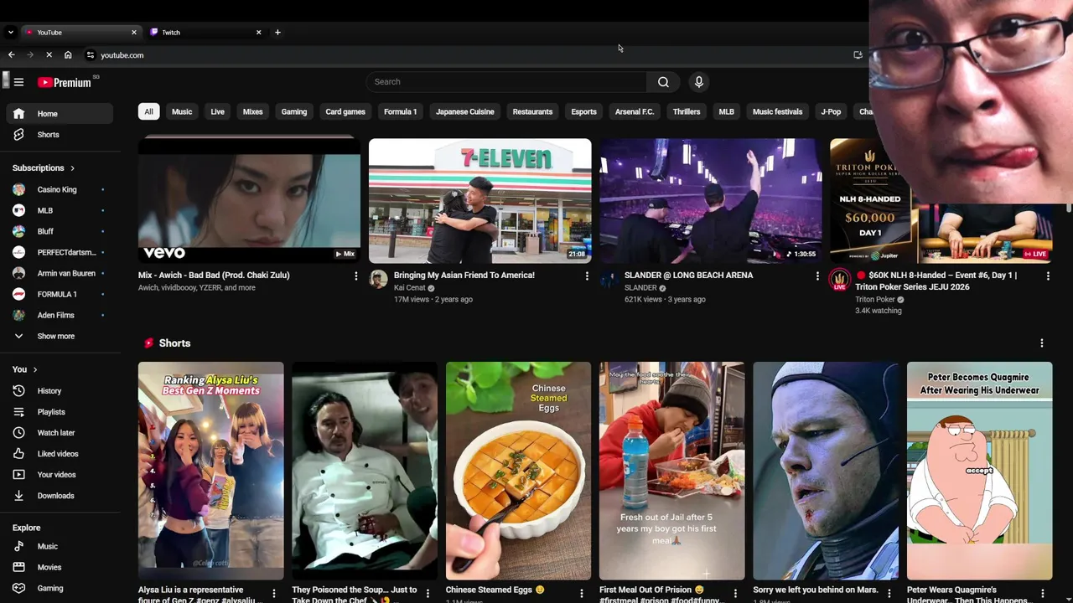The image size is (1073, 603).
Task: Click the YouTube search input field
Action: 505,82
